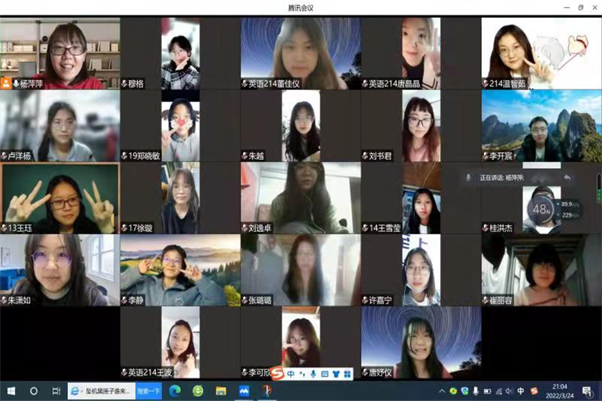Screen dimensions: 602x401
Task: Open the Sogou toolbox grid icon
Action: (x=347, y=374)
